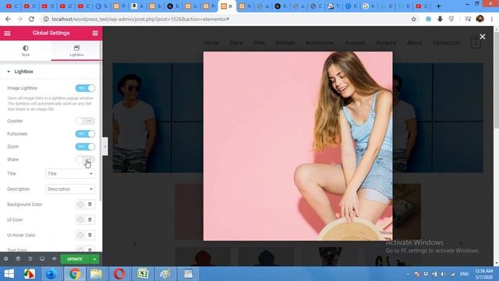Open the Title dropdown
499x281 pixels.
pyautogui.click(x=70, y=173)
